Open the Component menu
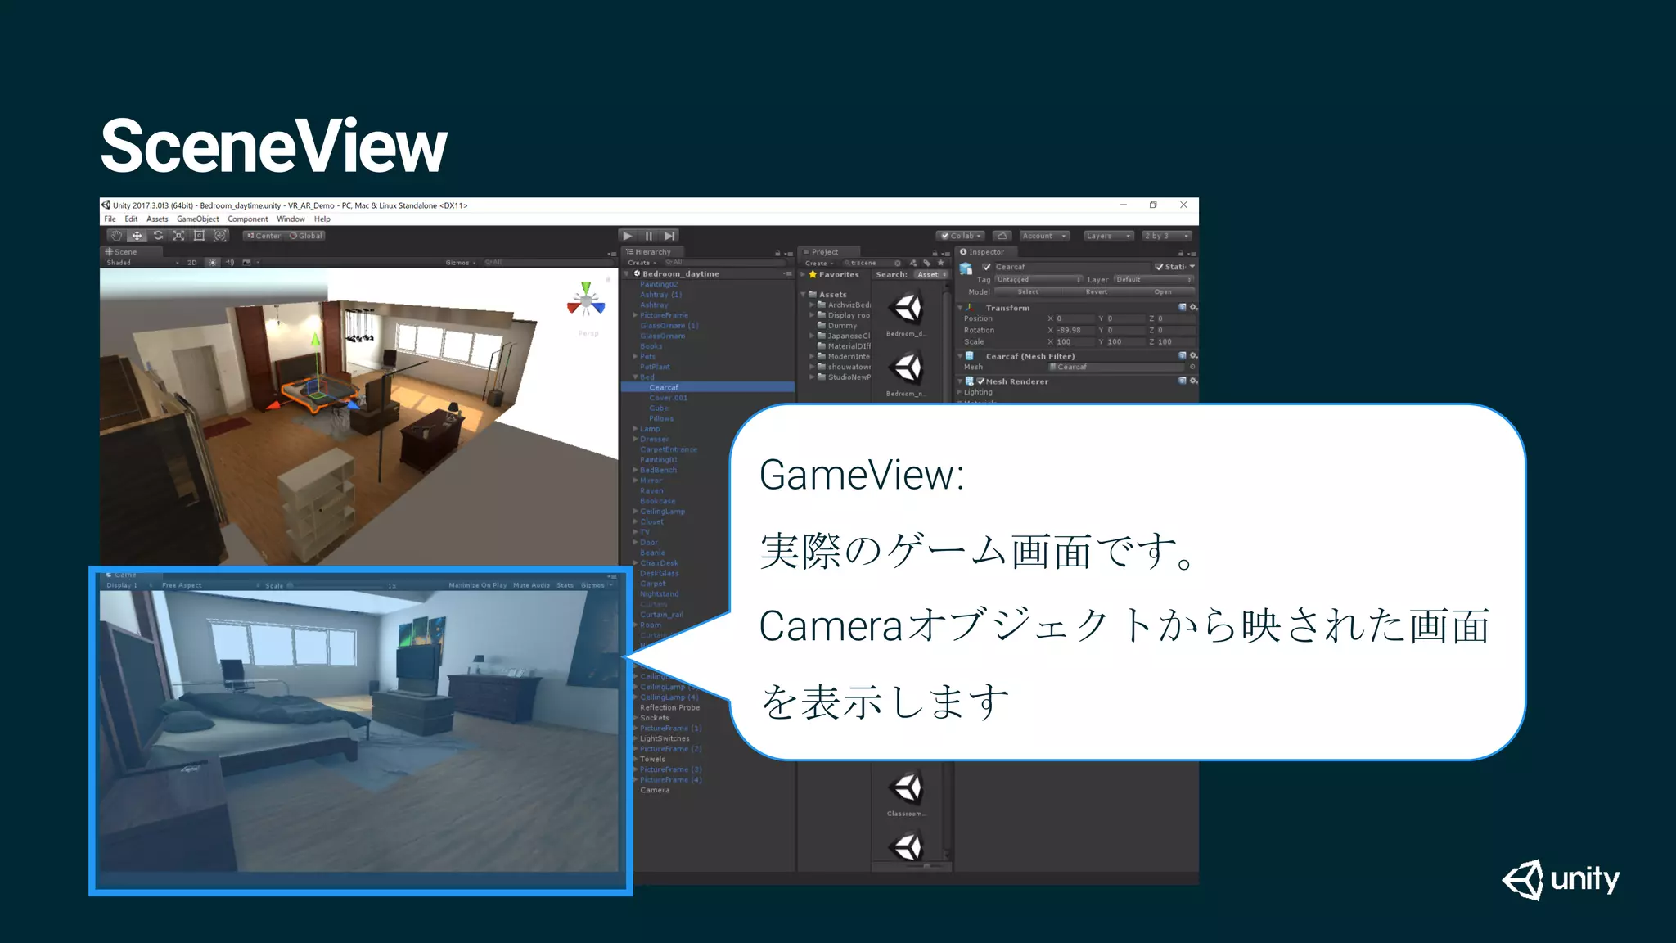Image resolution: width=1676 pixels, height=943 pixels. click(x=248, y=219)
